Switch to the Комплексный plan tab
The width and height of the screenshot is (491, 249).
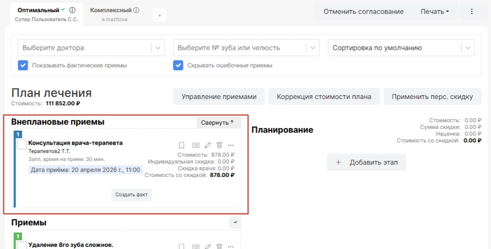111,10
